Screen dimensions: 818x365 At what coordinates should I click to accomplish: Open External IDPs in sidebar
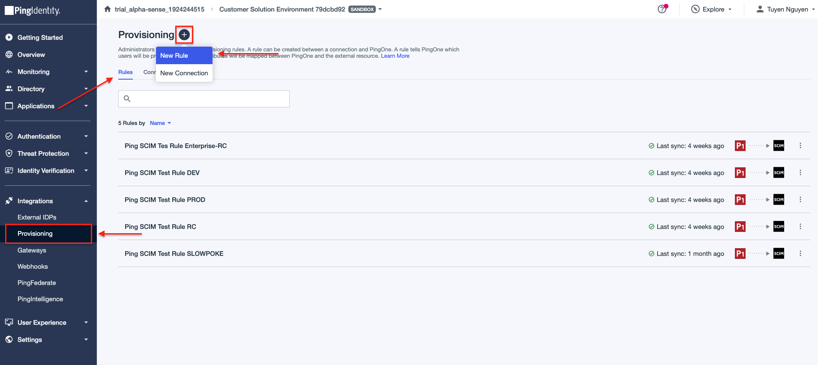point(37,217)
